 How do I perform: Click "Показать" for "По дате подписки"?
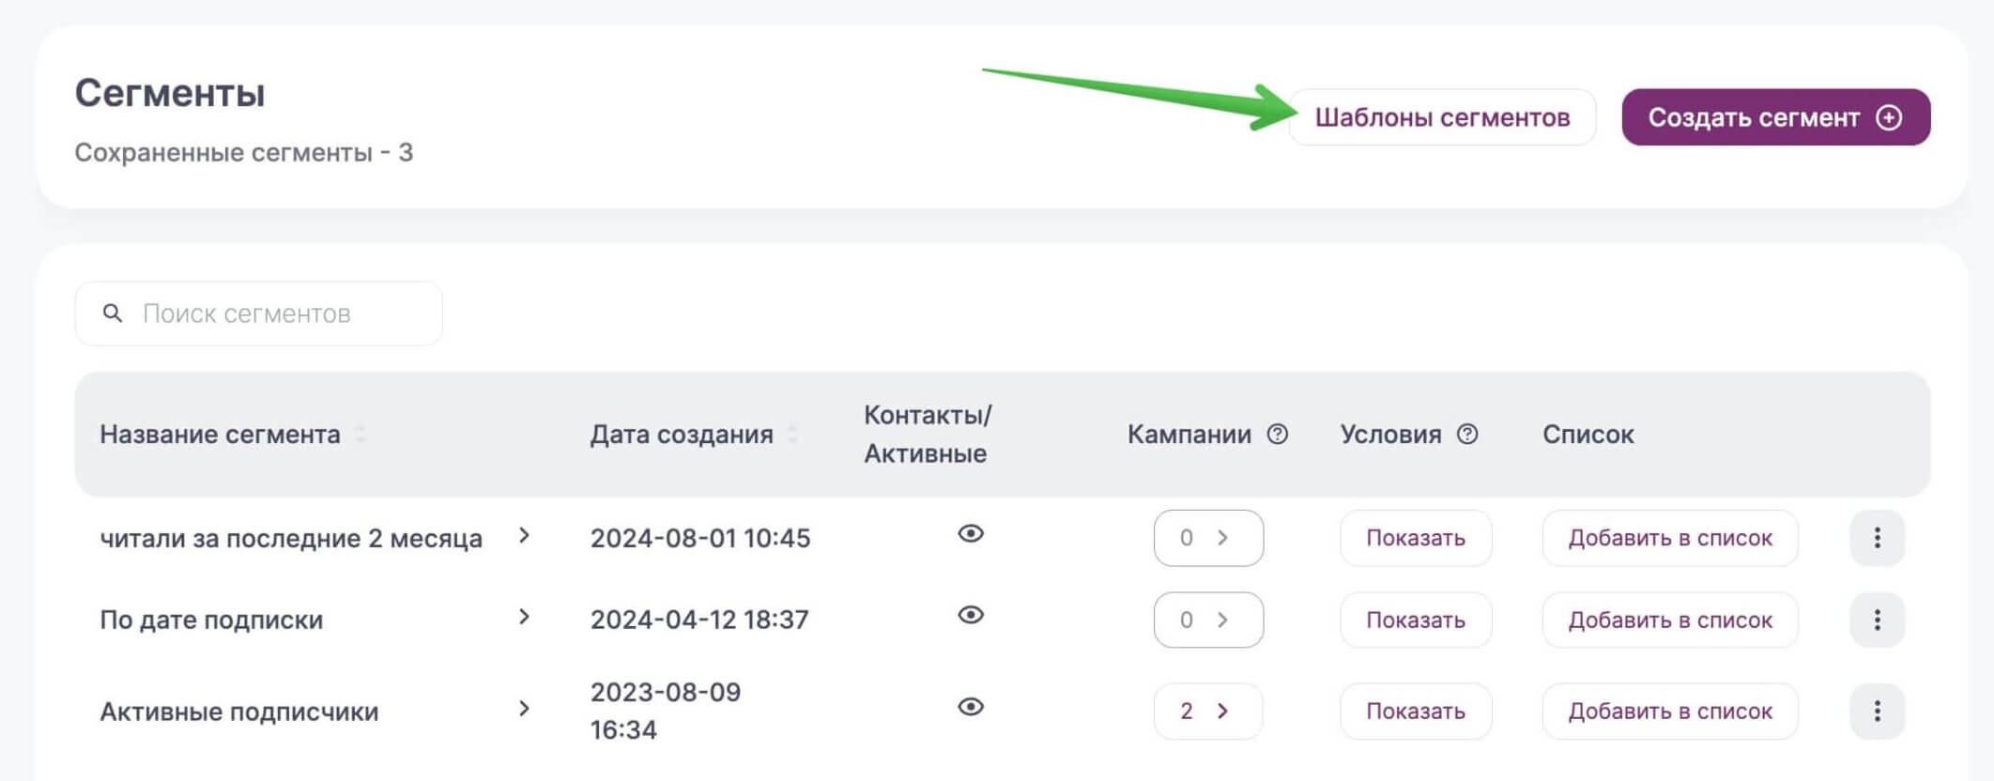pos(1415,620)
